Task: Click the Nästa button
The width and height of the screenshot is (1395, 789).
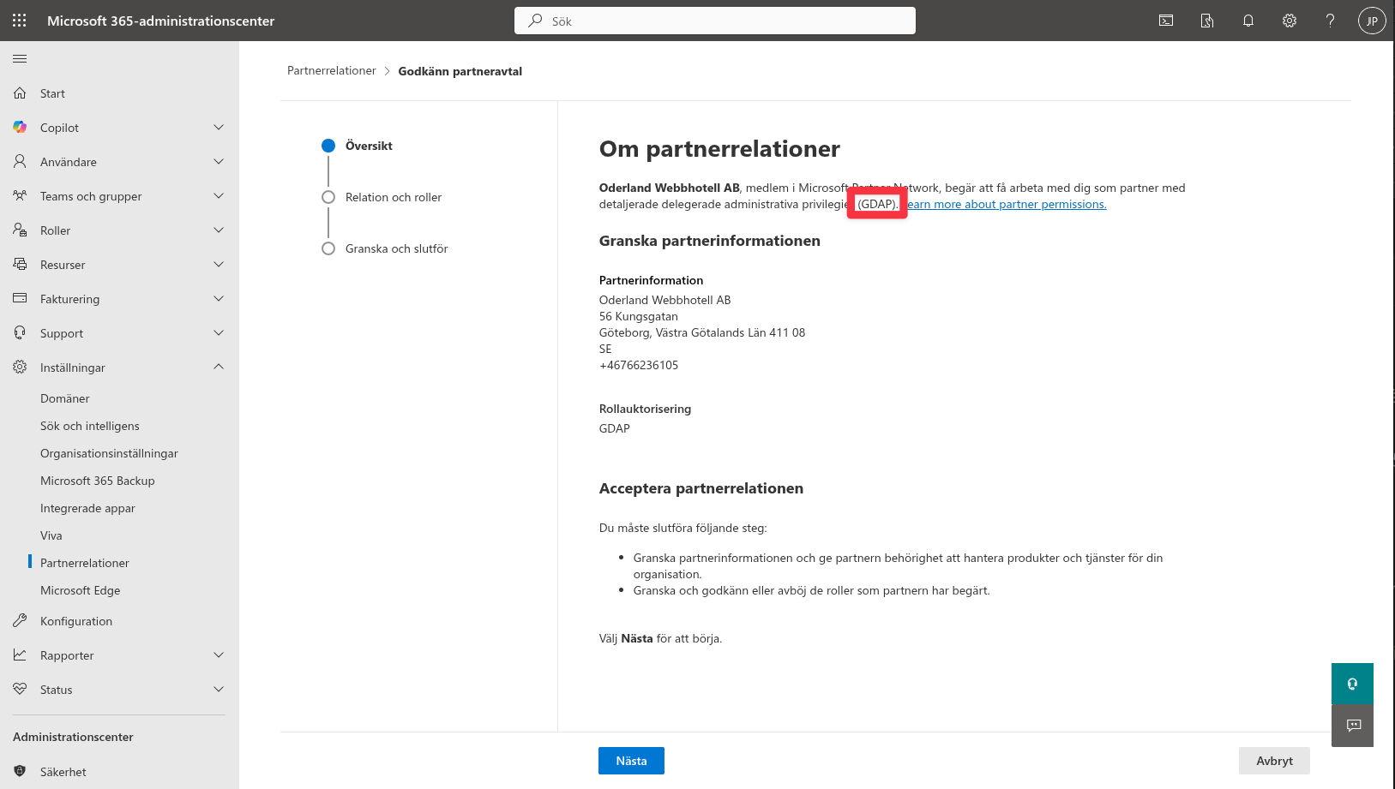Action: pos(631,761)
